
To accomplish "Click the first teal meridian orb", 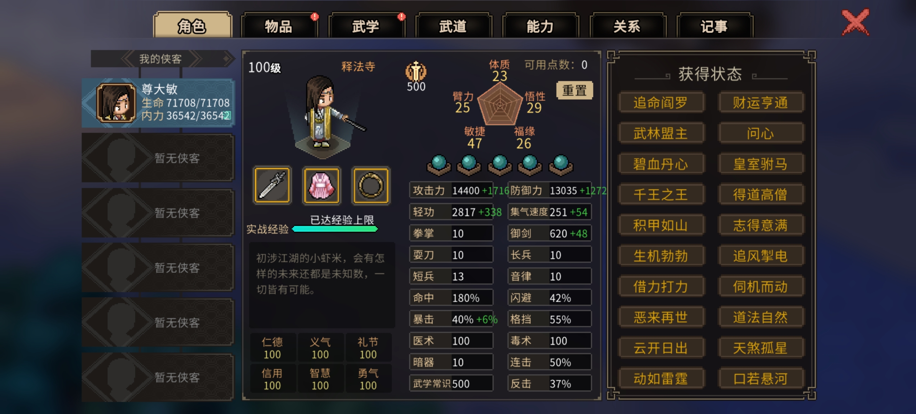I will [x=439, y=165].
